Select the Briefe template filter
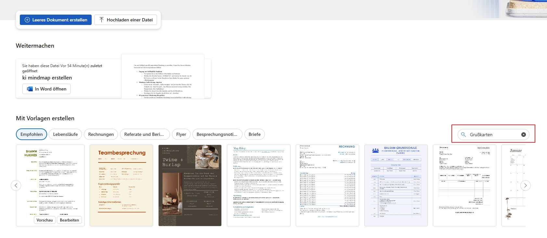This screenshot has width=547, height=238. tap(254, 134)
